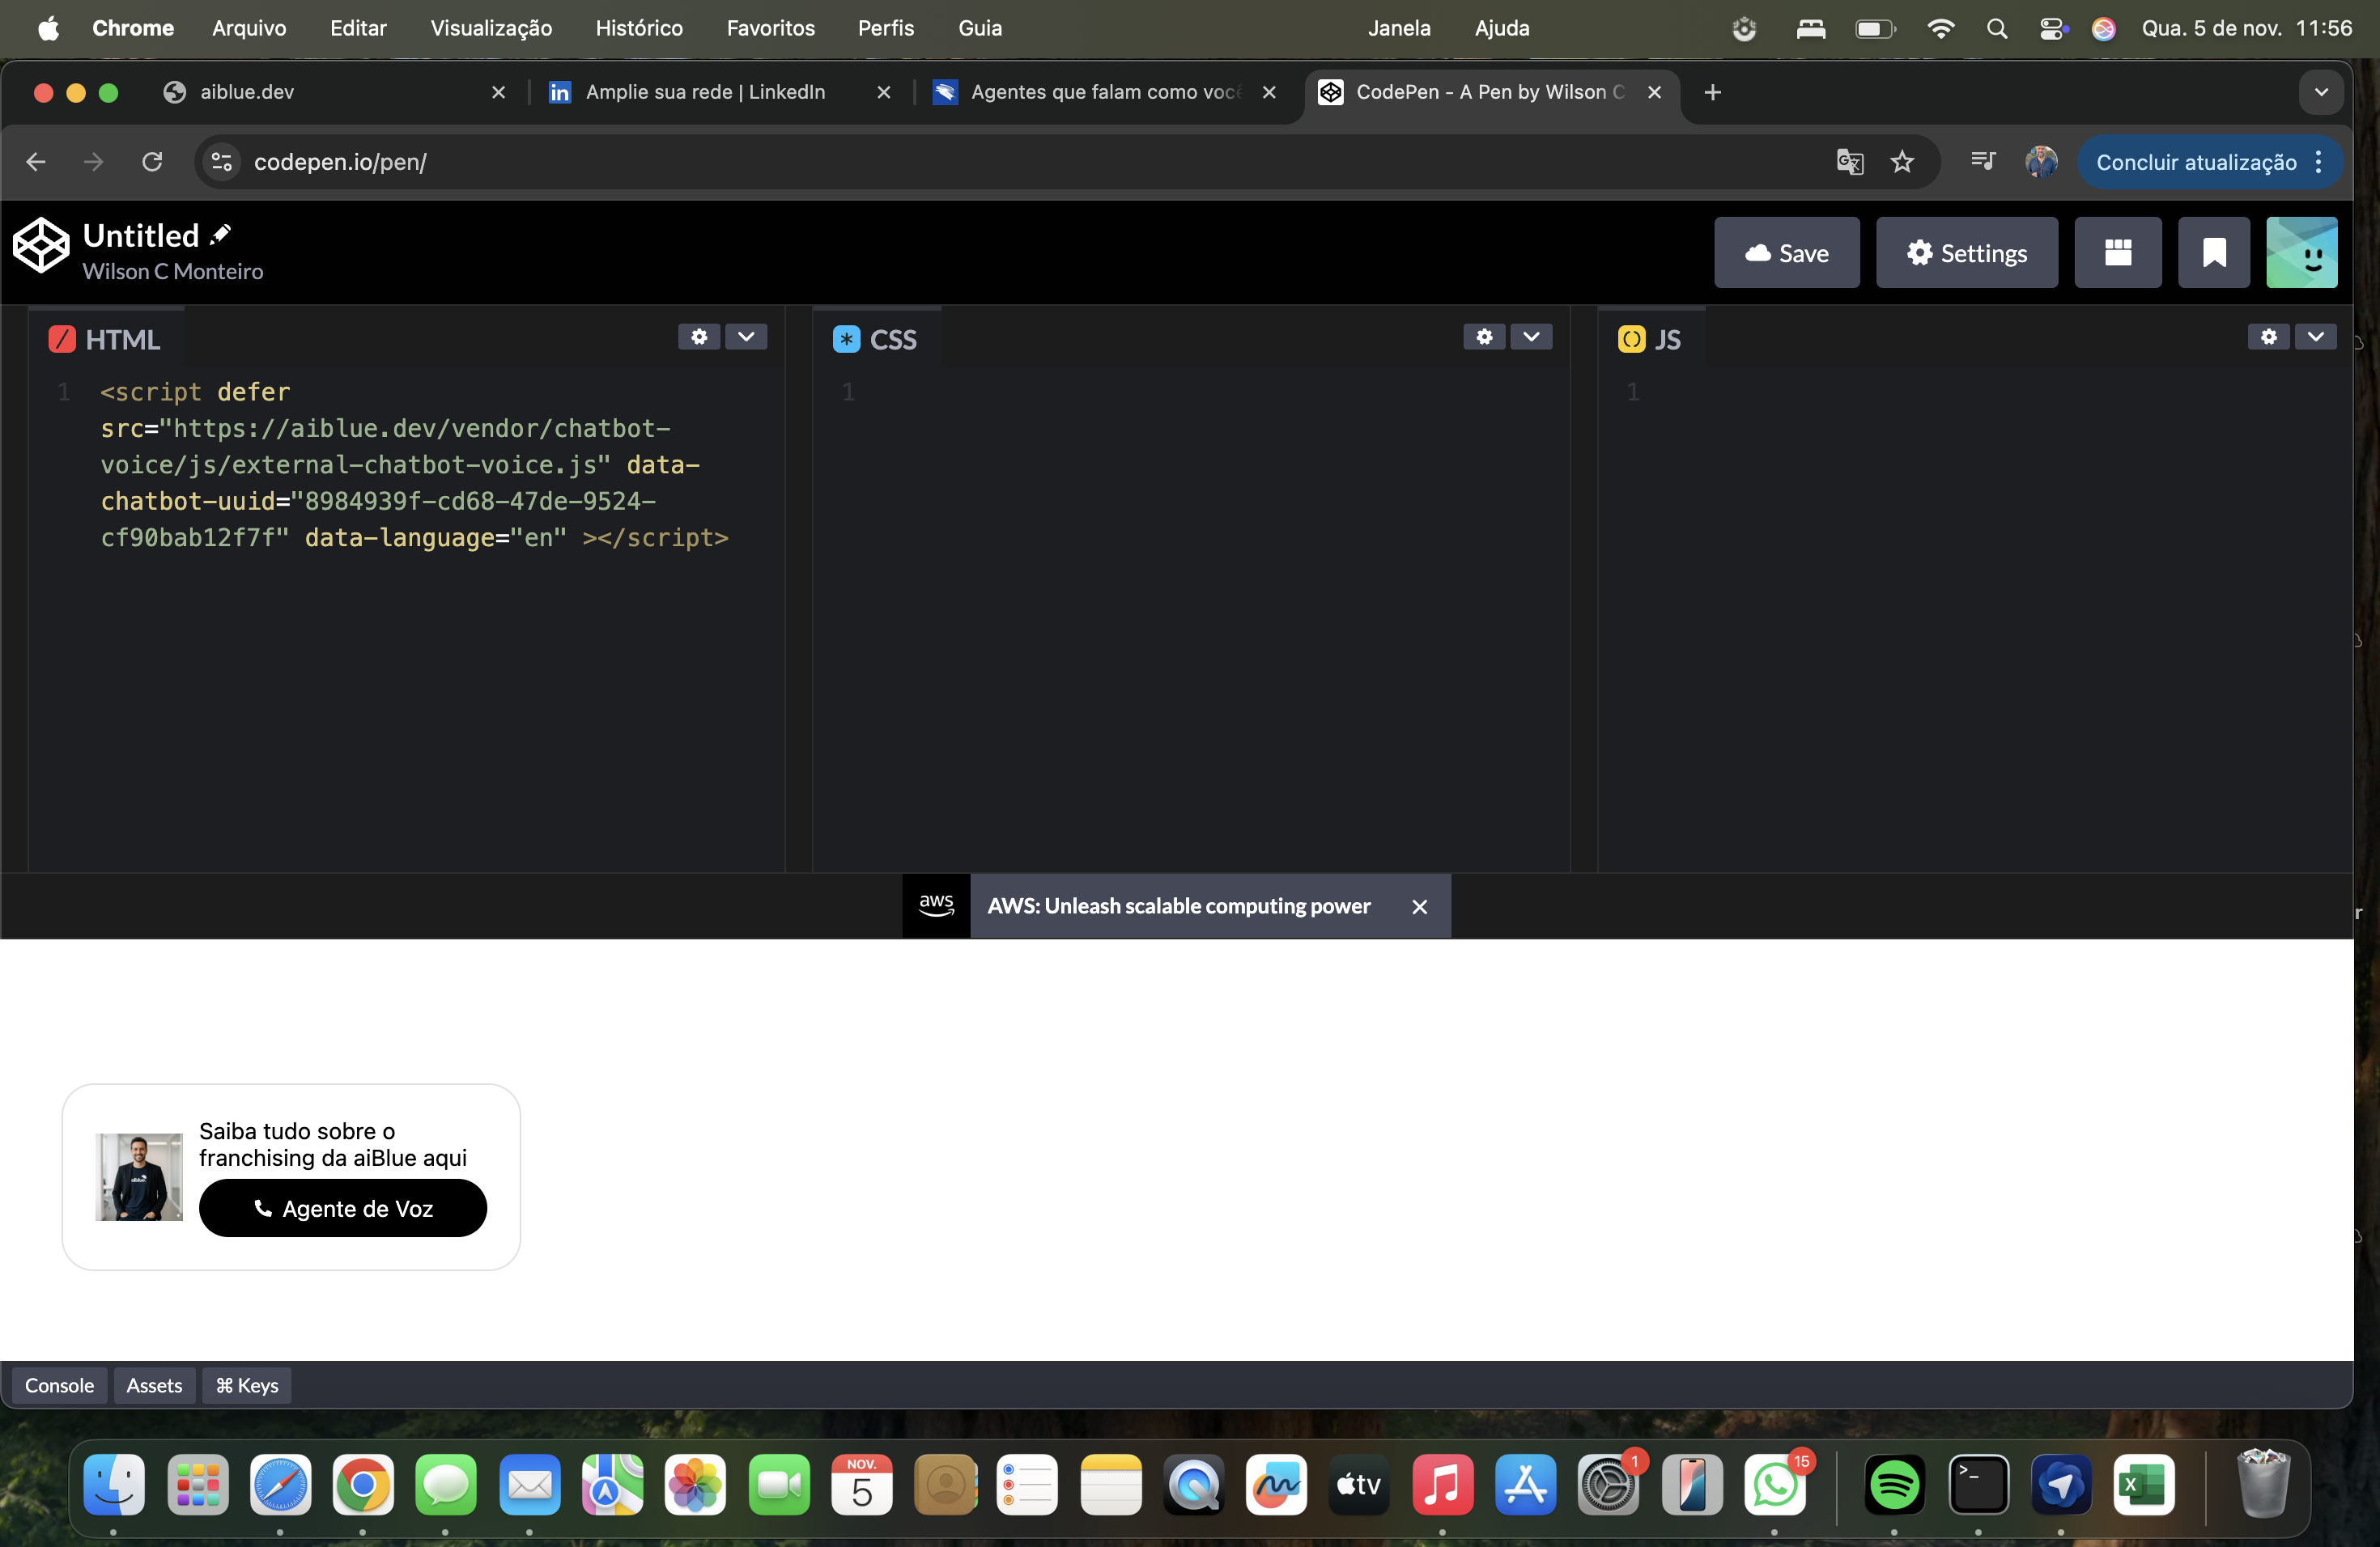Click the CodePen logo
Viewport: 2380px width, 1547px height.
pos(41,245)
